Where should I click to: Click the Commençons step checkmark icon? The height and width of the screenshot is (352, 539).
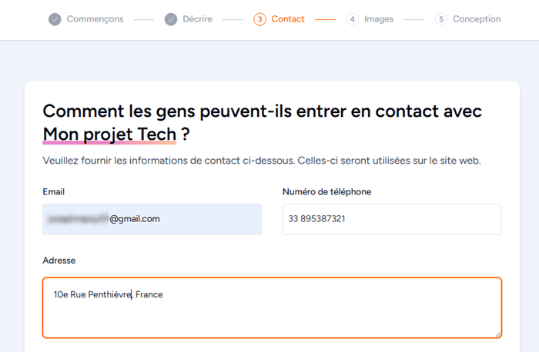(55, 19)
